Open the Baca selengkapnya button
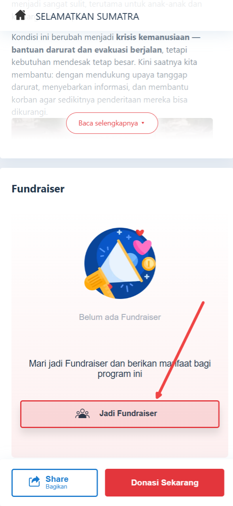This screenshot has height=506, width=233. point(112,123)
